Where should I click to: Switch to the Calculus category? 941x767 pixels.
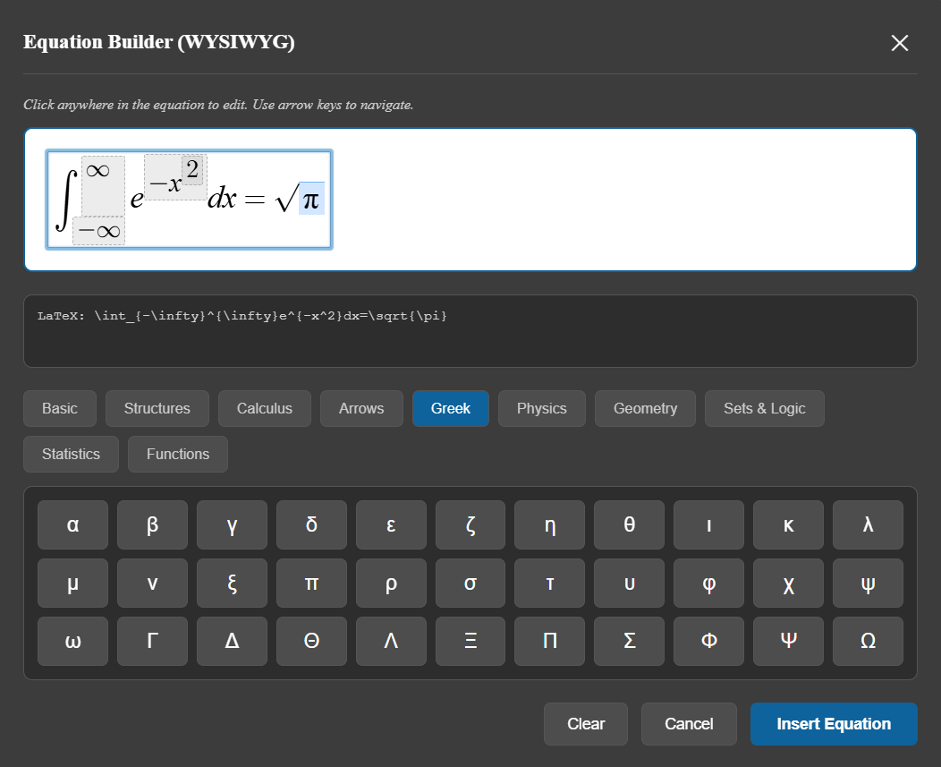(x=264, y=408)
